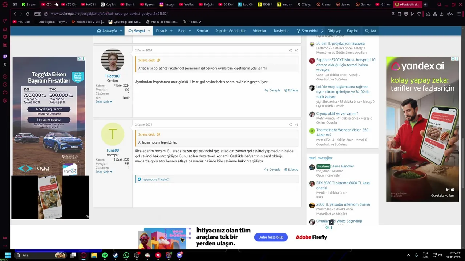Expand the Destek dropdown arrow
Image resolution: width=465 pixels, height=261 pixels.
(x=171, y=31)
